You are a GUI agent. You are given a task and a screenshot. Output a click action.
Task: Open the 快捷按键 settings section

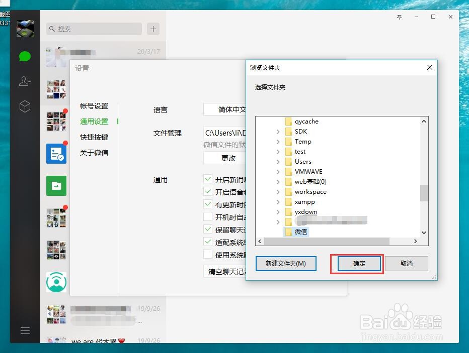(x=94, y=137)
